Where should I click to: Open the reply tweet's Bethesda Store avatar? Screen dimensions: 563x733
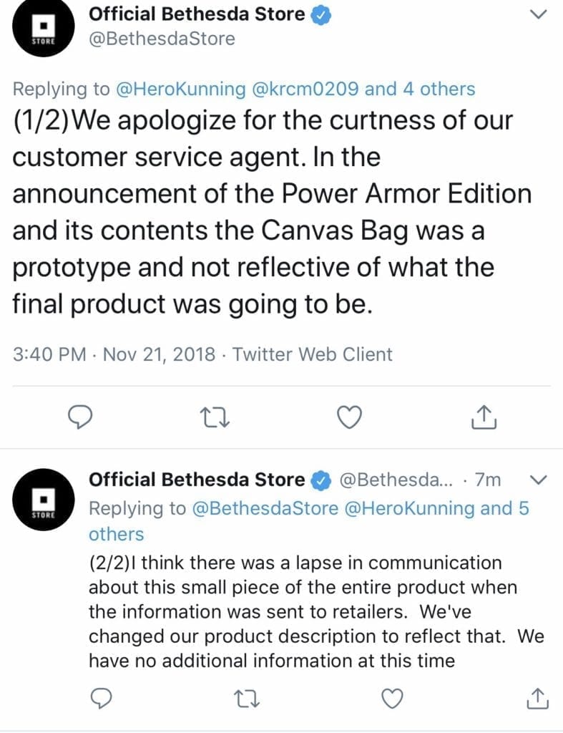tap(43, 499)
